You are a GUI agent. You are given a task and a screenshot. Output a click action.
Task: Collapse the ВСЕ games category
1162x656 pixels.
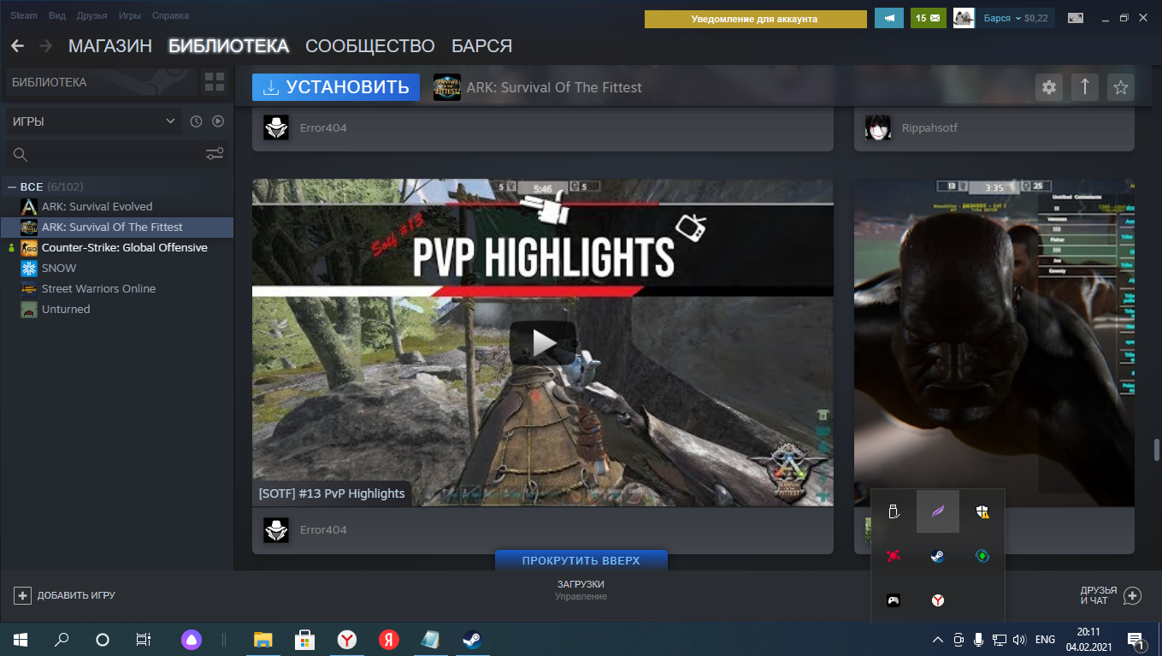[12, 186]
